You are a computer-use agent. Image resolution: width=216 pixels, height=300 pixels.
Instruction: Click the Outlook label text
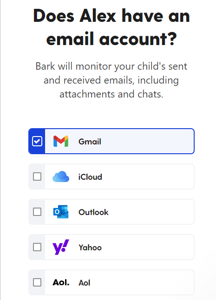coord(93,212)
